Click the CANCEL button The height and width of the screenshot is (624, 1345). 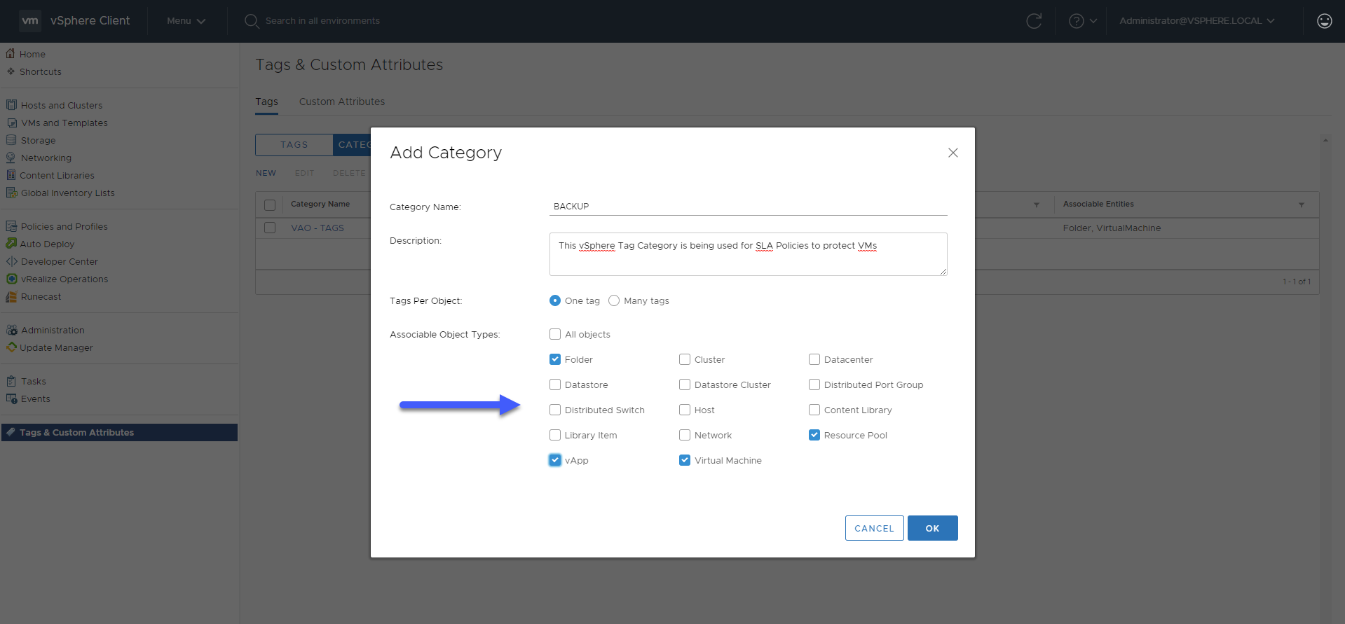point(874,528)
